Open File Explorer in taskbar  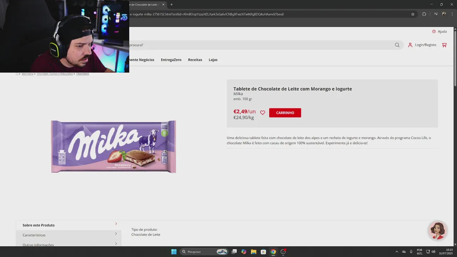[253, 252]
